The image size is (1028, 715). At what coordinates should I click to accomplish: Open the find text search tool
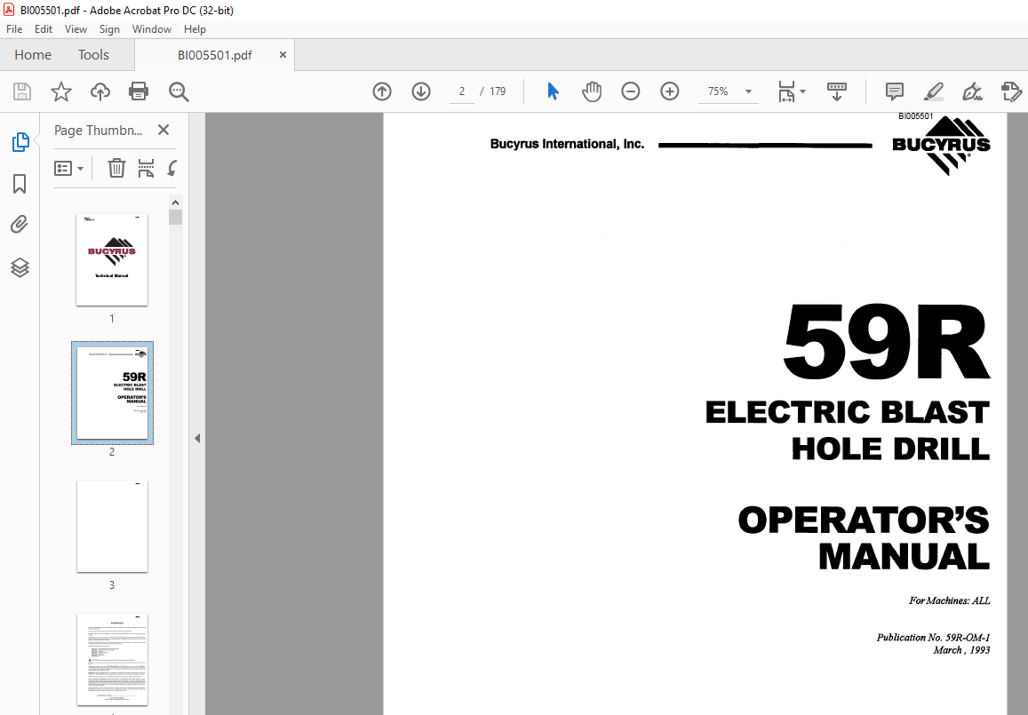179,91
